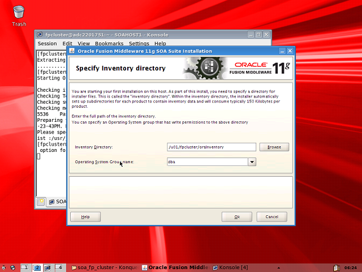Click Browse to choose inventory directory
This screenshot has height=272, width=362.
pos(274,147)
